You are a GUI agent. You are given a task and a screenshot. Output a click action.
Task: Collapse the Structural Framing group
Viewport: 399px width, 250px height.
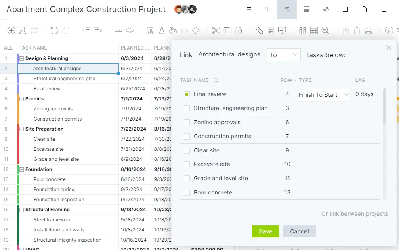[x=22, y=210]
